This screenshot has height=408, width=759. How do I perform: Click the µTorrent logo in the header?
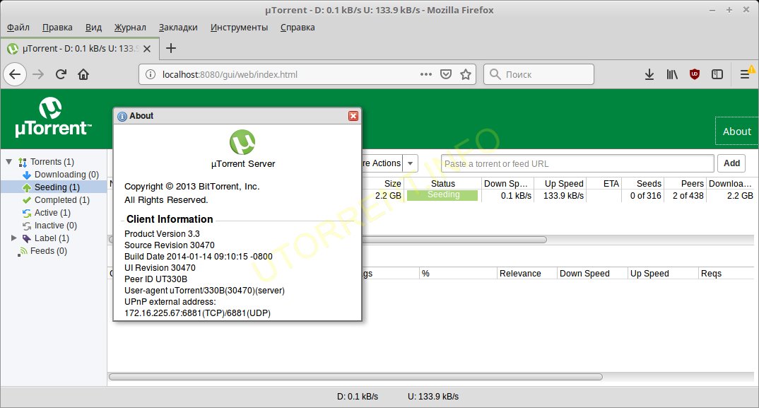pyautogui.click(x=53, y=117)
